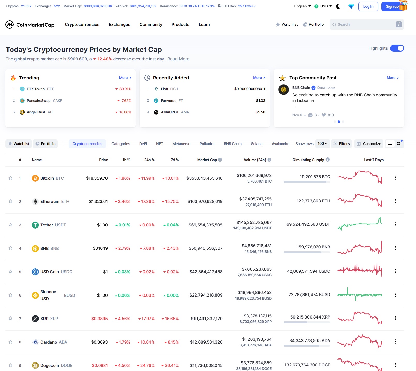416x371 pixels.
Task: Open Cryptocurrencies nav menu
Action: (x=82, y=24)
